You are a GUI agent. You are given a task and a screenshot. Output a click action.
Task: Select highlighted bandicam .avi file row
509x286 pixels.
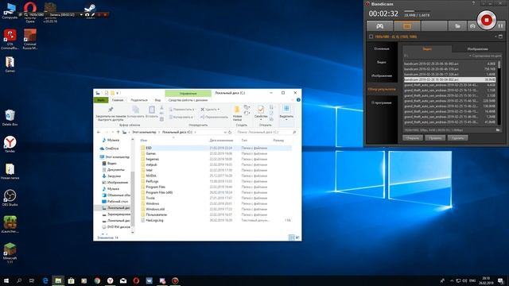(450, 79)
